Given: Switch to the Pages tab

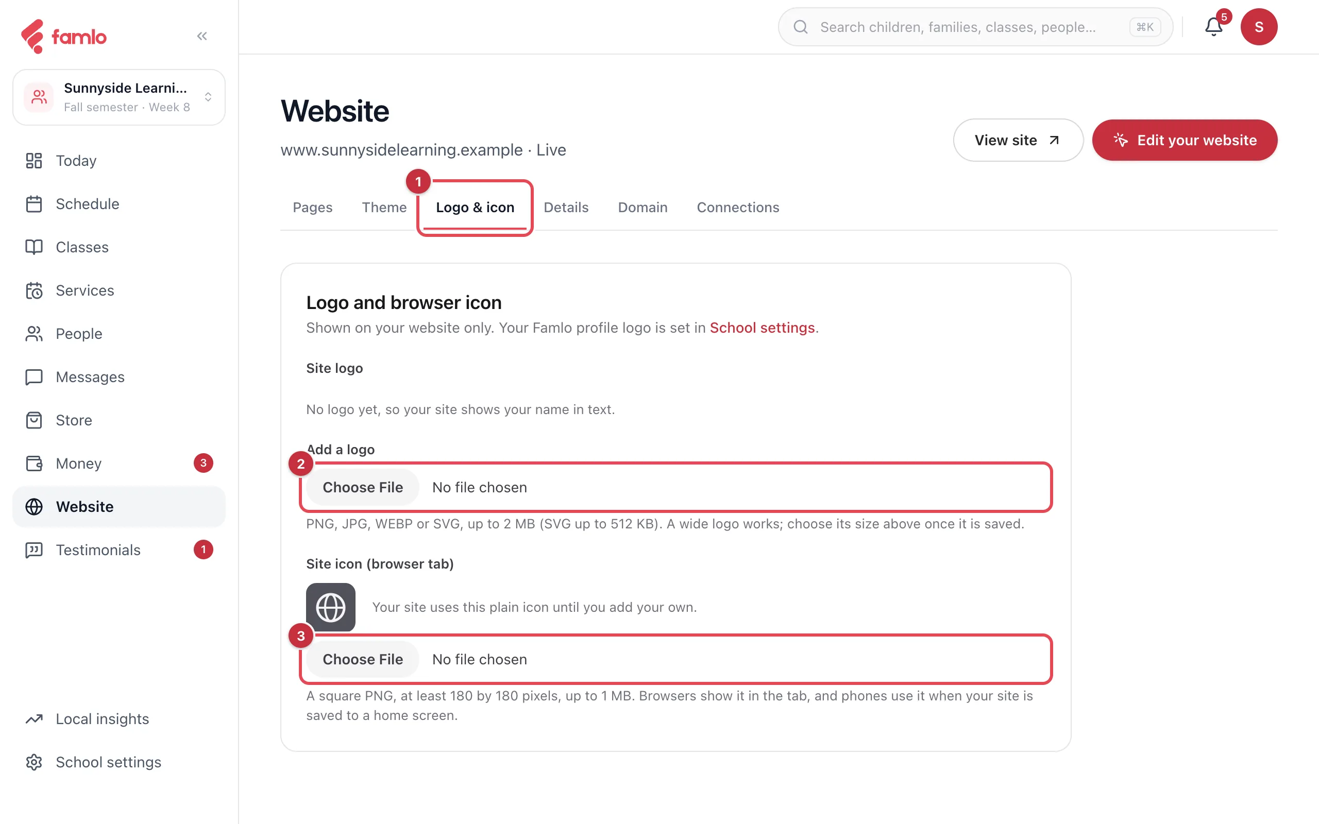Looking at the screenshot, I should click(312, 207).
